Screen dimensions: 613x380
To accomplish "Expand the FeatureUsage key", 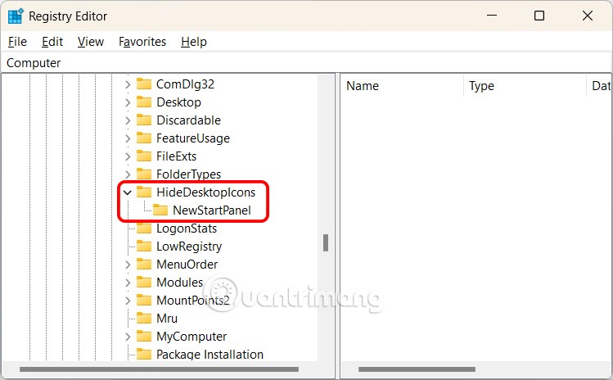I will click(128, 138).
